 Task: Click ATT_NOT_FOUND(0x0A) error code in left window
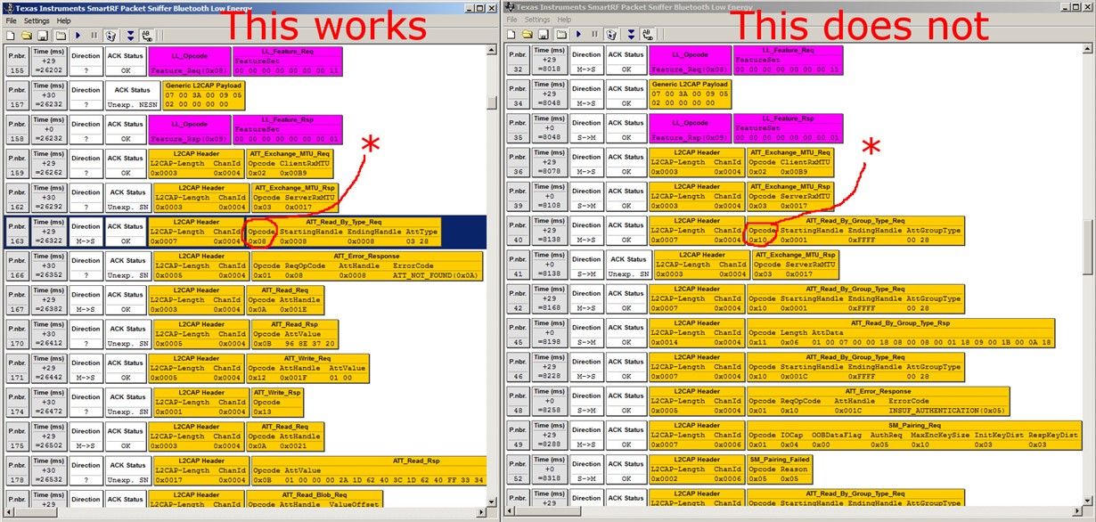[x=436, y=275]
